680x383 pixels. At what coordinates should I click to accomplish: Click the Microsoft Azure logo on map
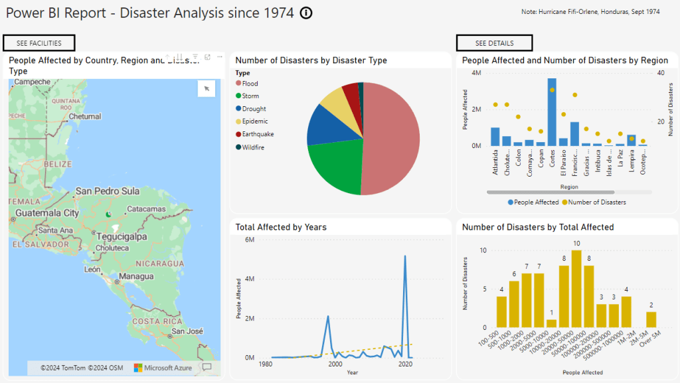point(163,367)
